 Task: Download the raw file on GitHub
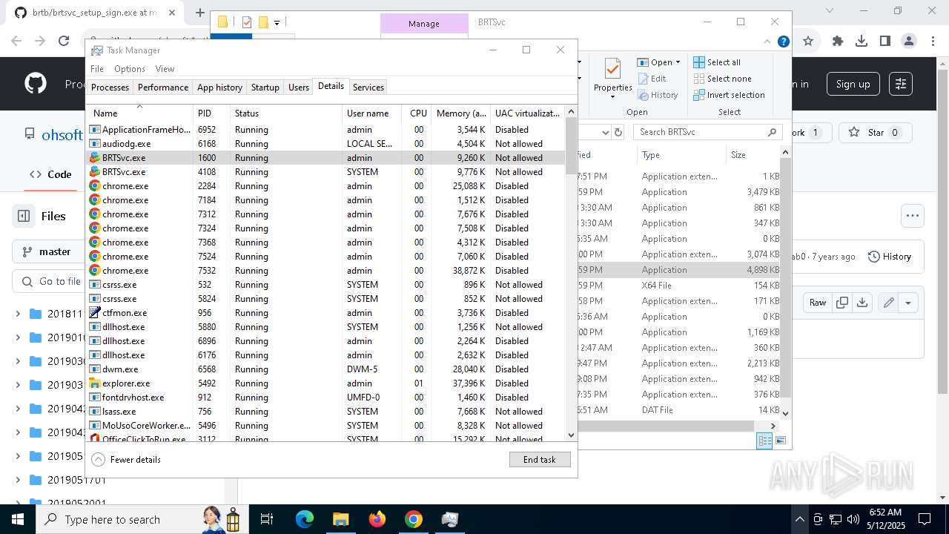click(862, 303)
